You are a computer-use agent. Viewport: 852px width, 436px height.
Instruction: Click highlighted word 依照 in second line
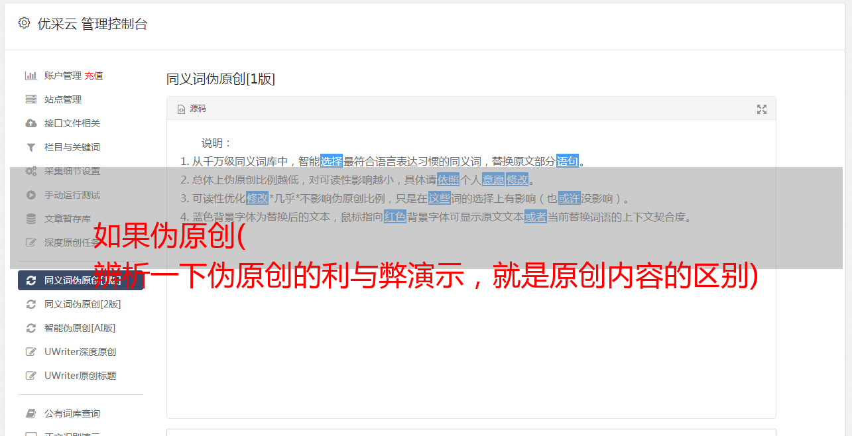pyautogui.click(x=448, y=180)
